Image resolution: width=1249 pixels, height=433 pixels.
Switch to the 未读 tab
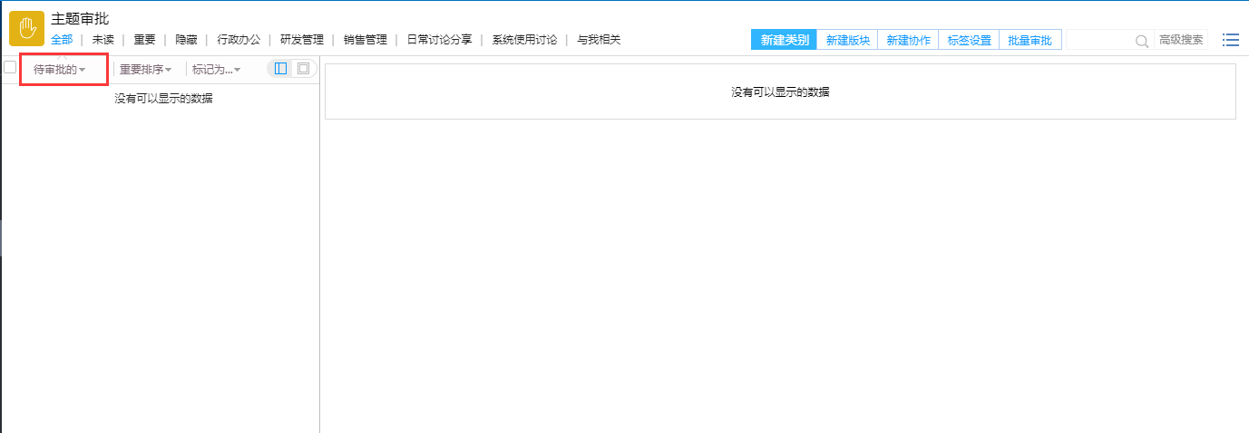click(102, 40)
